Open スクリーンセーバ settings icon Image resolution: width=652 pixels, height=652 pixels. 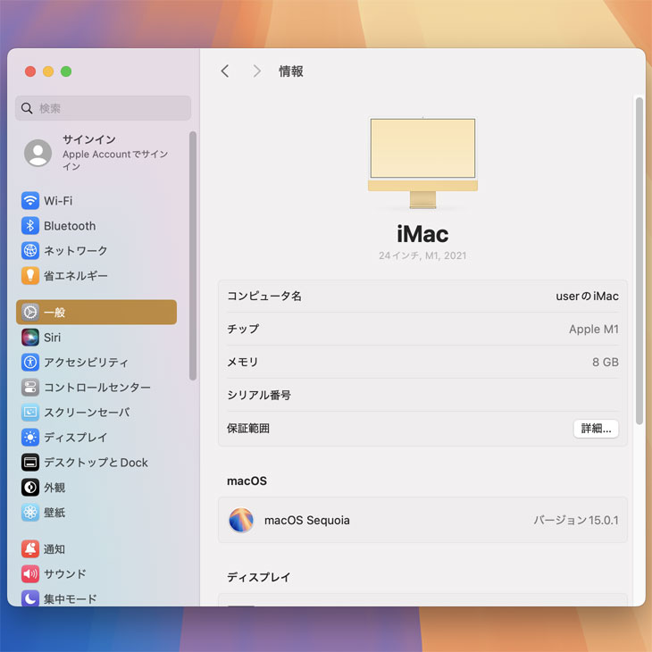pos(30,413)
